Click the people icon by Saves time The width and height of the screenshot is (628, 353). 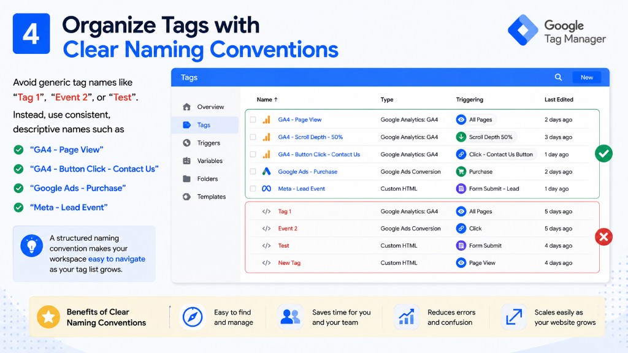click(x=290, y=317)
